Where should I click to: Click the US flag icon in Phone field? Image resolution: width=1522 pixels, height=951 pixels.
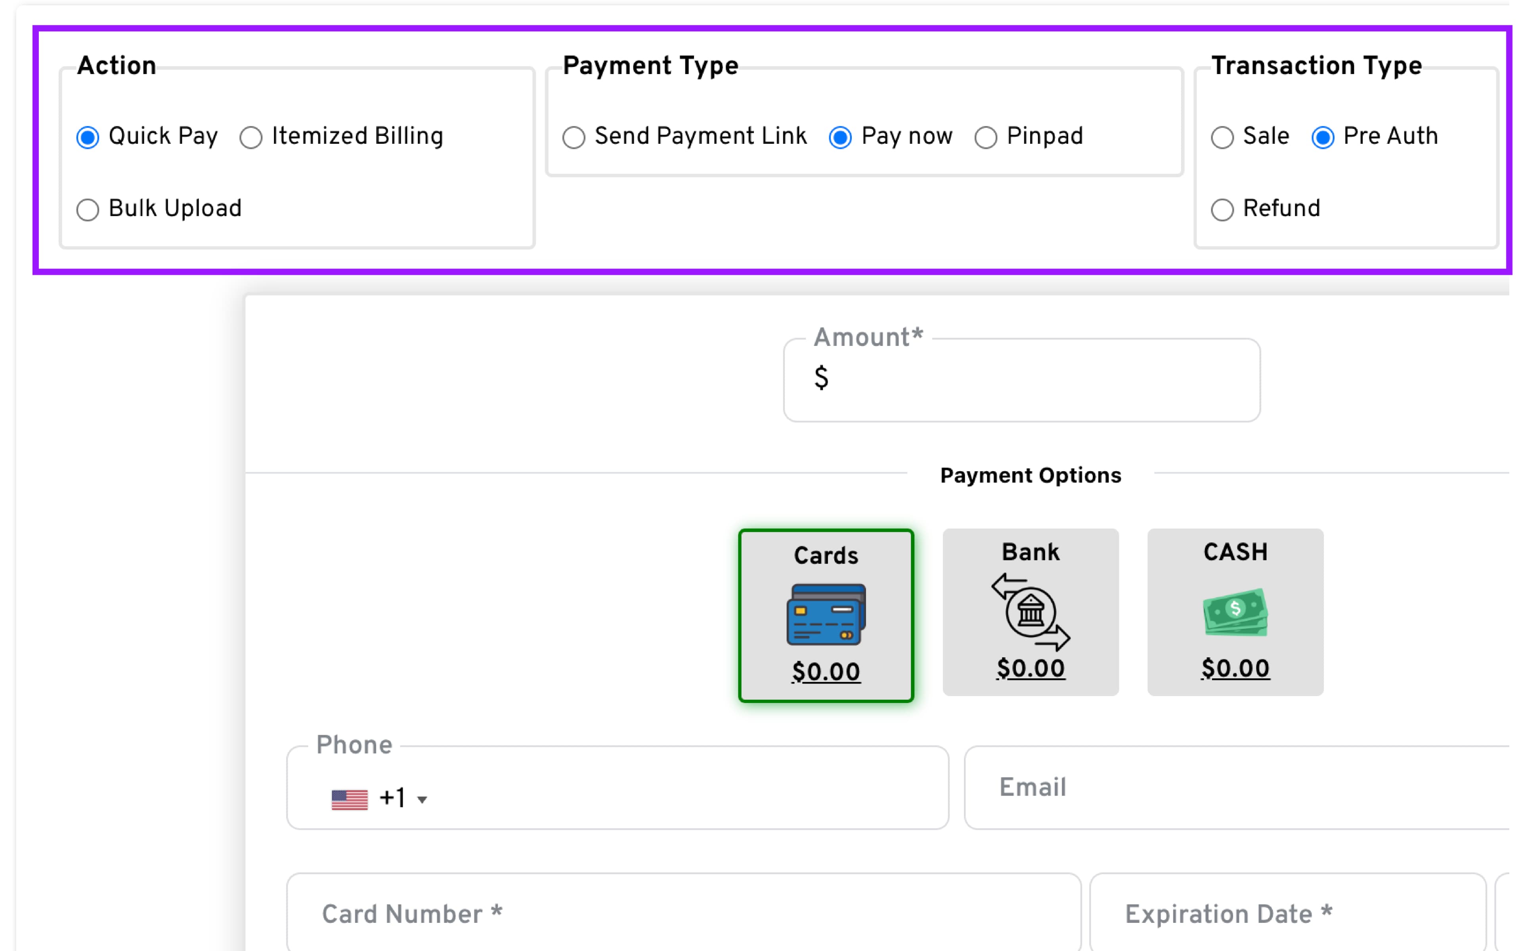[350, 799]
